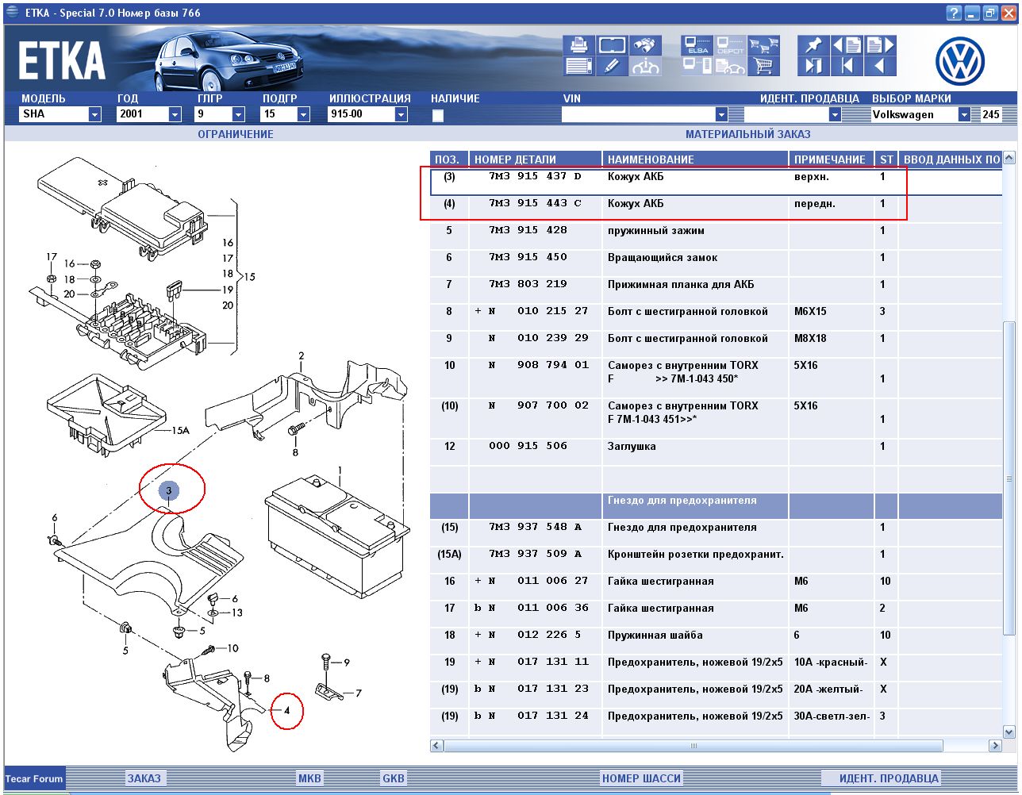Open the ГЛГР dropdown showing 9

tap(238, 115)
